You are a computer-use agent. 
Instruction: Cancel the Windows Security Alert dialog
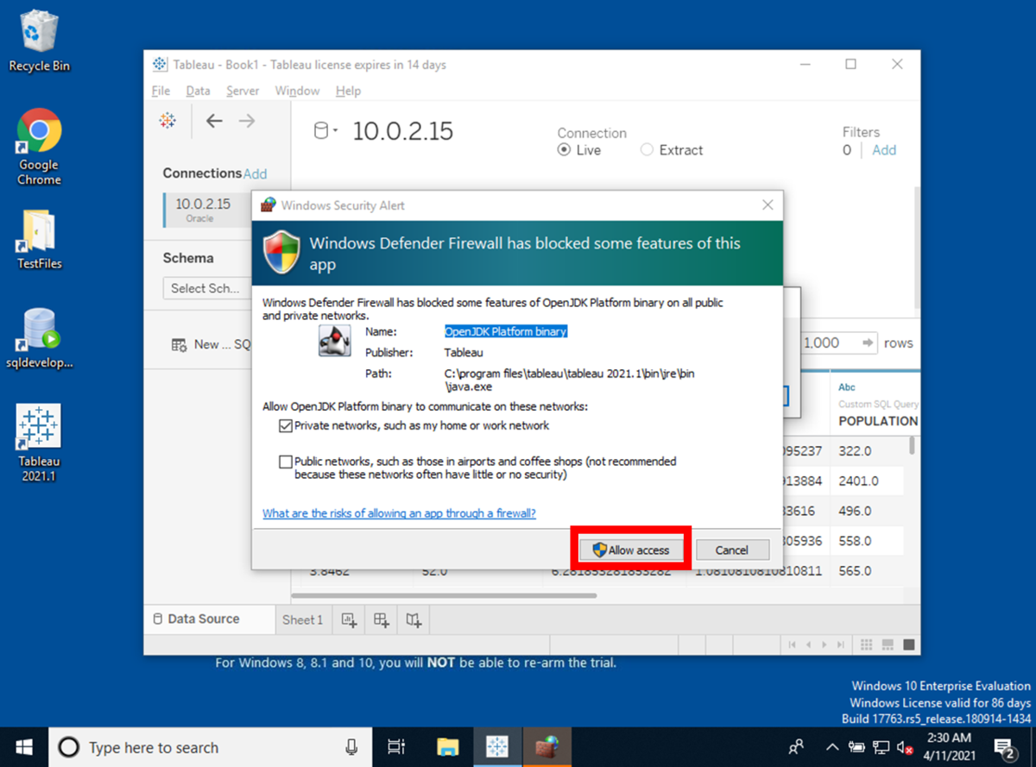pos(731,550)
